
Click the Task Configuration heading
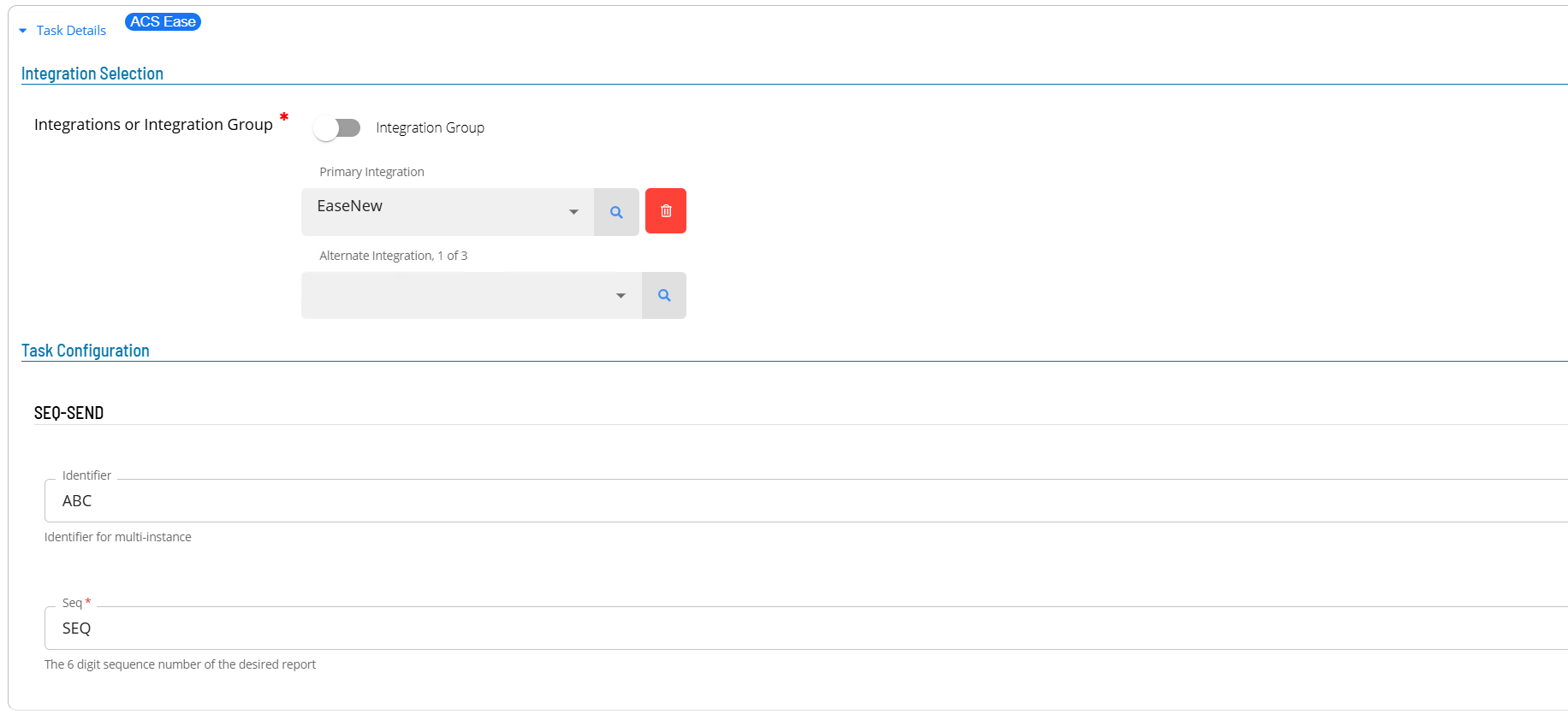tap(86, 351)
